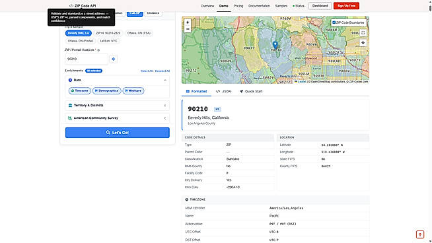Click the Deselect All link
Screen dimensions: 432x243
coord(162,71)
